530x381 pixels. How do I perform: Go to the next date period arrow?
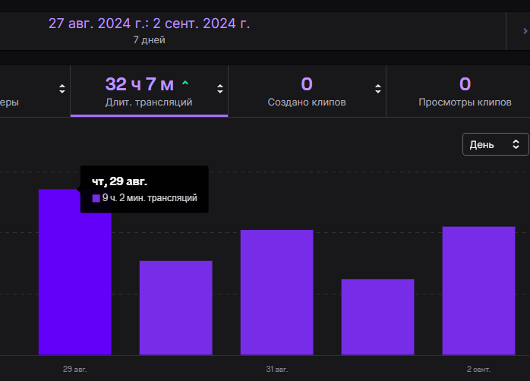(x=525, y=31)
